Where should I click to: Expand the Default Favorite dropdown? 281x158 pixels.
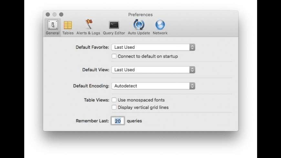(x=153, y=47)
